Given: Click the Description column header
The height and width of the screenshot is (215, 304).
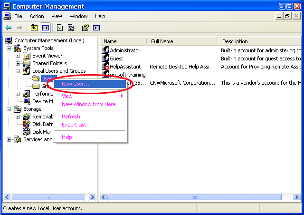Looking at the screenshot, I should pyautogui.click(x=235, y=41).
